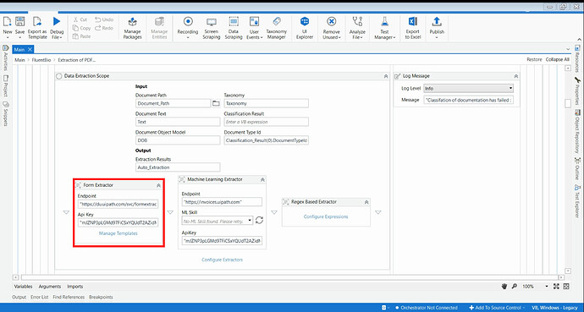The width and height of the screenshot is (584, 312).
Task: Start Recording tool
Action: tap(188, 28)
